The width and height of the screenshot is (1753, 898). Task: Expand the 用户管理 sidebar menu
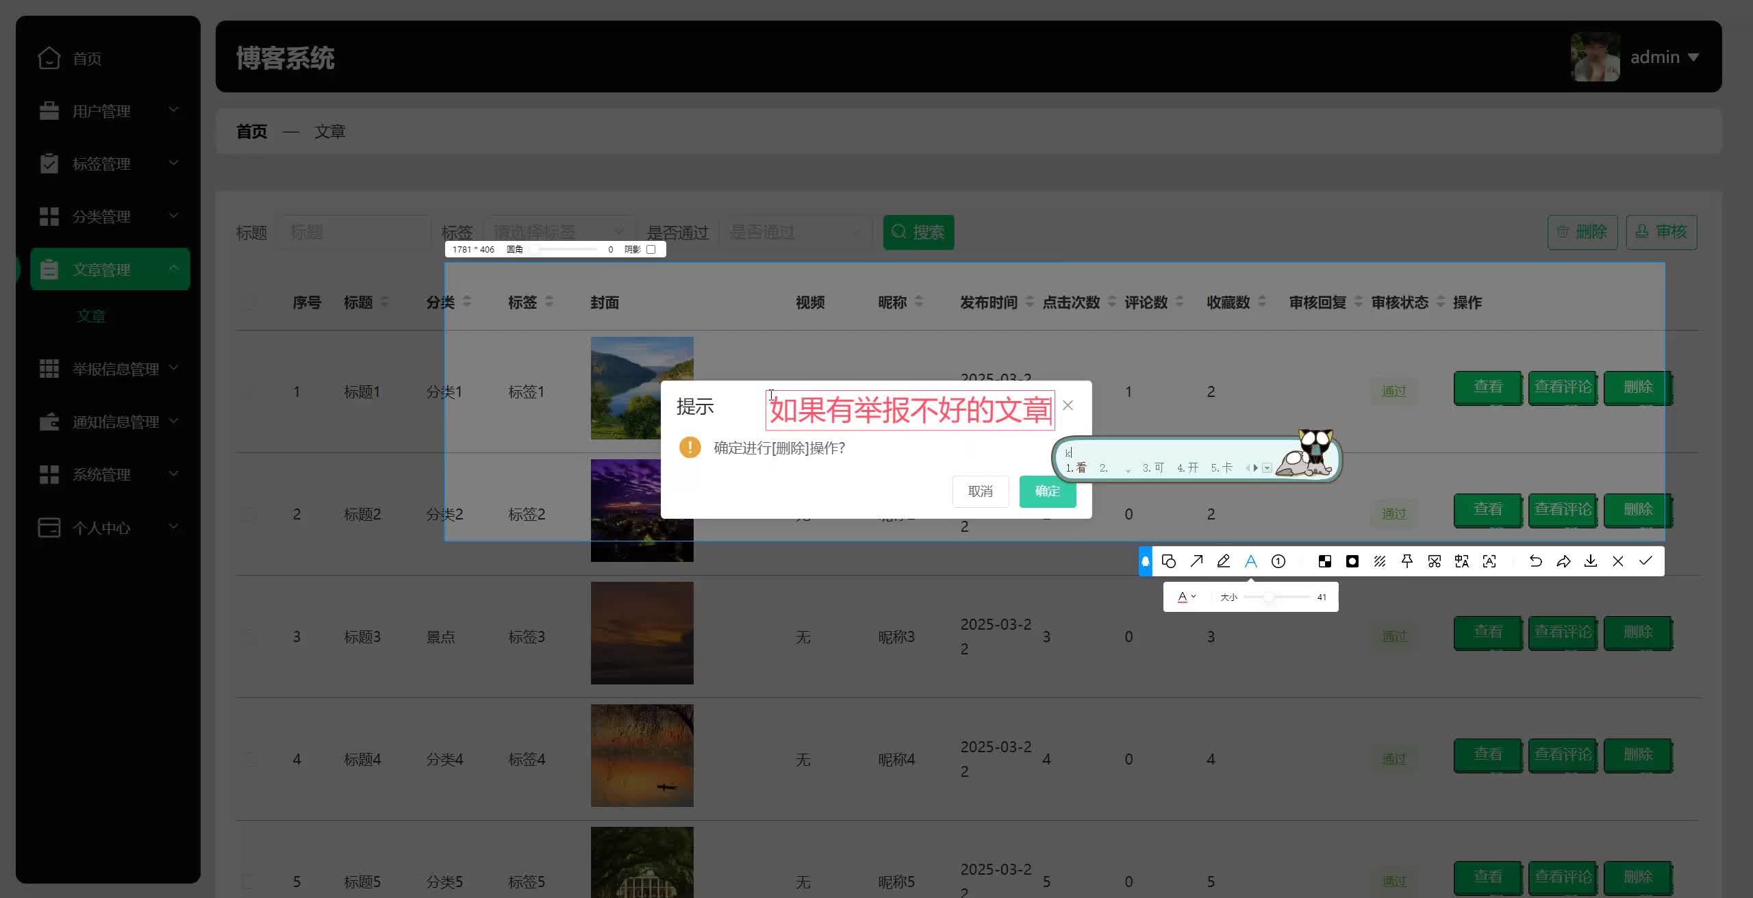click(110, 110)
